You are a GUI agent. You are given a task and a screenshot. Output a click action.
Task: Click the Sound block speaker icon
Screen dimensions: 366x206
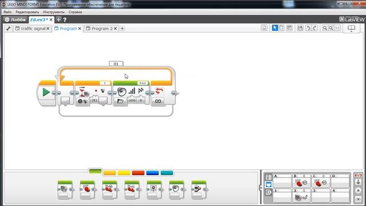tap(122, 92)
